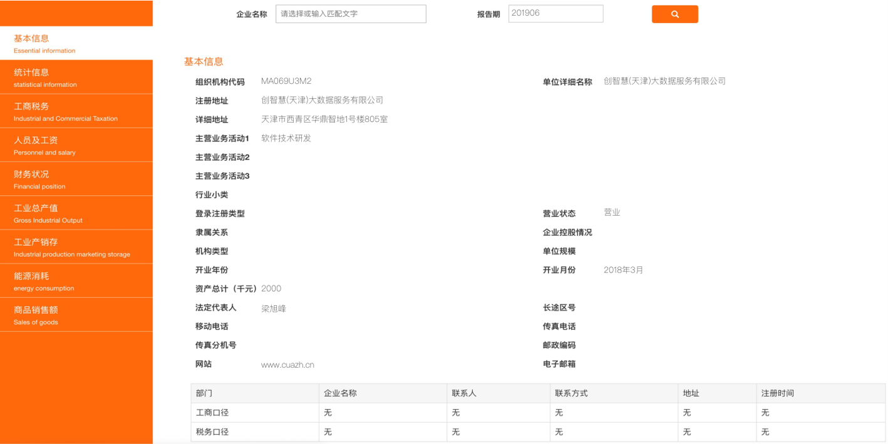Click business status value 营业
Viewport: 888px width, 444px height.
pos(612,213)
